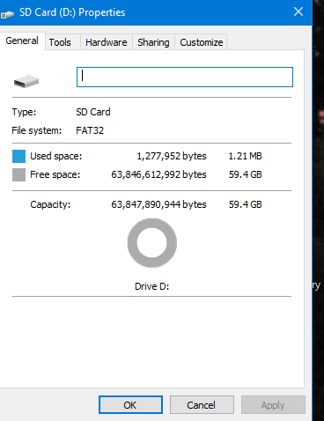Open the Tools tab
This screenshot has width=324, height=421.
pyautogui.click(x=60, y=42)
